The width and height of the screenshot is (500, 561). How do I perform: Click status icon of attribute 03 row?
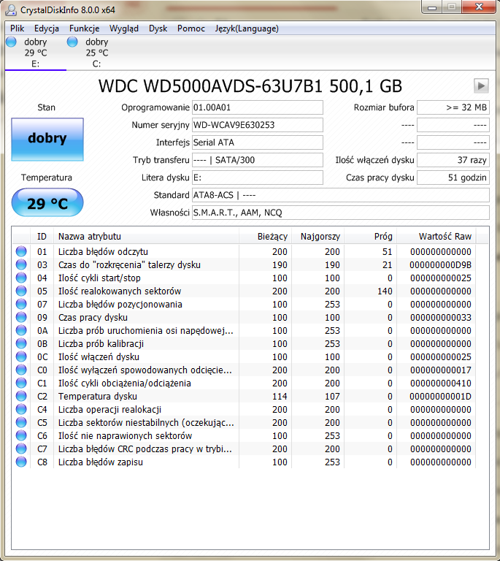(21, 264)
